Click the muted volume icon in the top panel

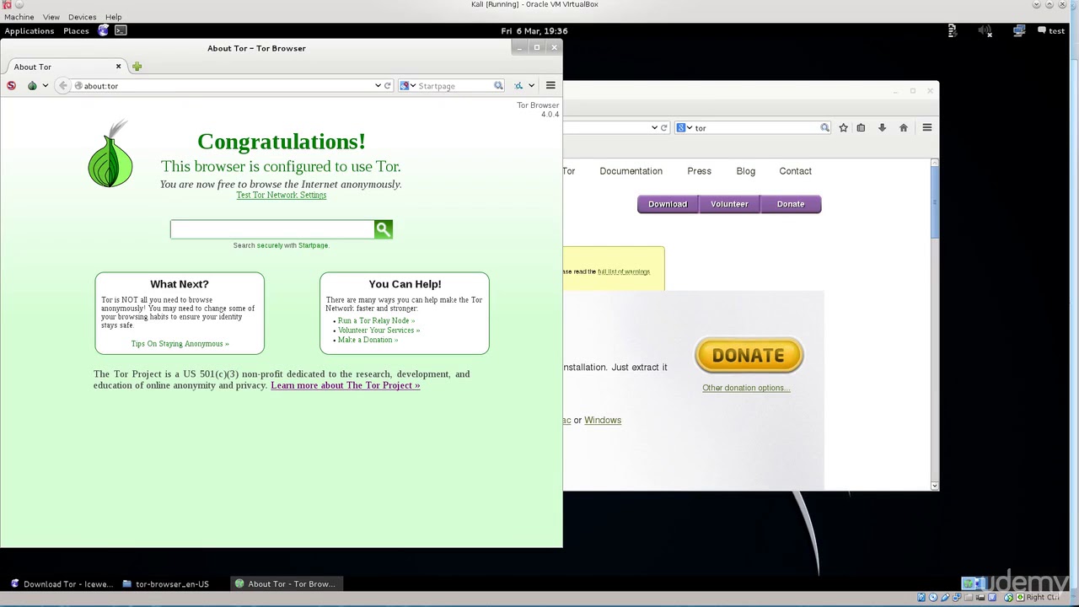(985, 30)
